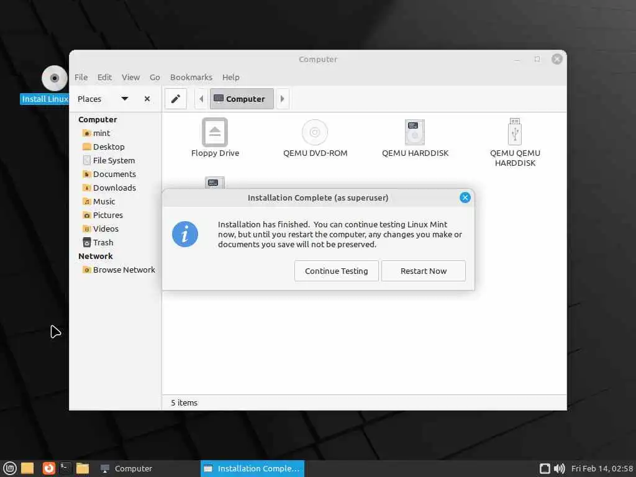Open the Edit menu
The width and height of the screenshot is (636, 477).
click(x=104, y=77)
